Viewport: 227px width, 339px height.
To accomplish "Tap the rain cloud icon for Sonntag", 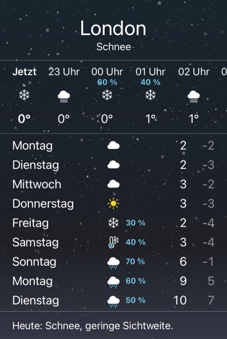I will coord(113,262).
